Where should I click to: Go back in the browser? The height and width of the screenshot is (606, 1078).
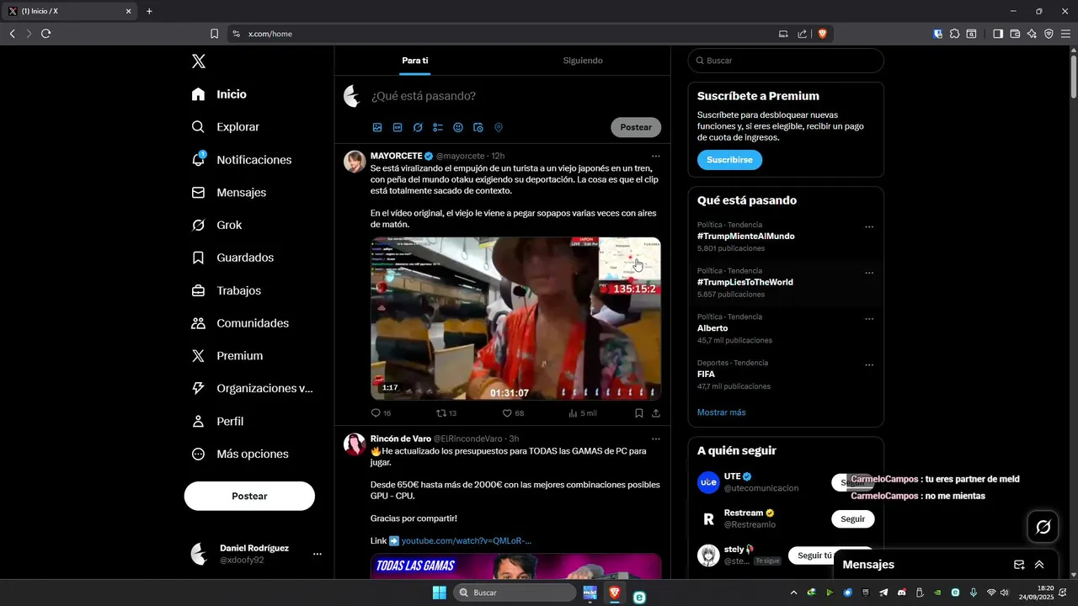click(12, 34)
